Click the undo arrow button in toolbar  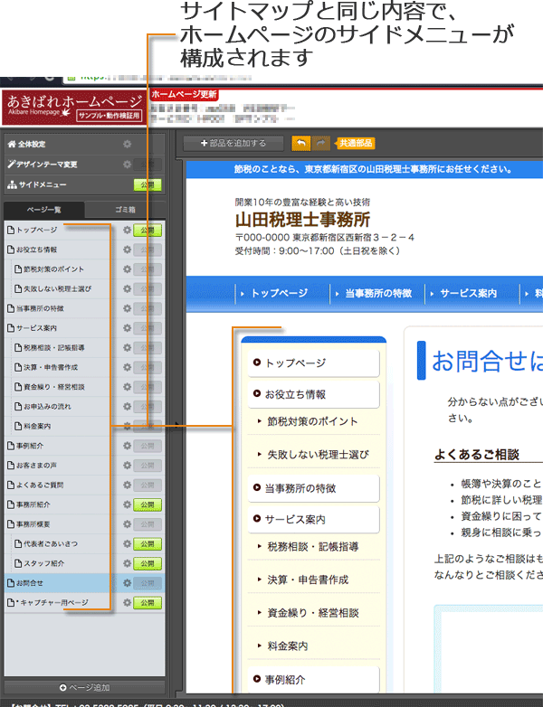[300, 143]
